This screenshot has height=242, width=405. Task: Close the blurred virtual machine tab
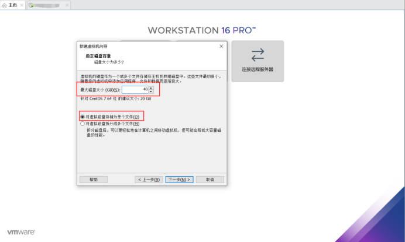click(x=67, y=5)
